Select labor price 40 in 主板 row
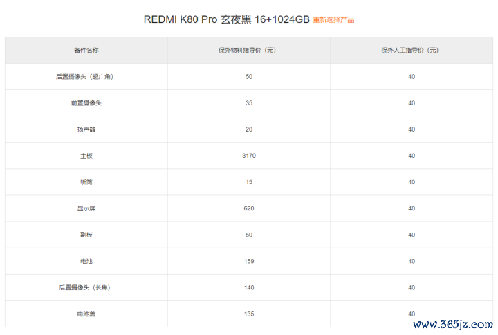Screen dimensions: 498x335 pos(412,156)
